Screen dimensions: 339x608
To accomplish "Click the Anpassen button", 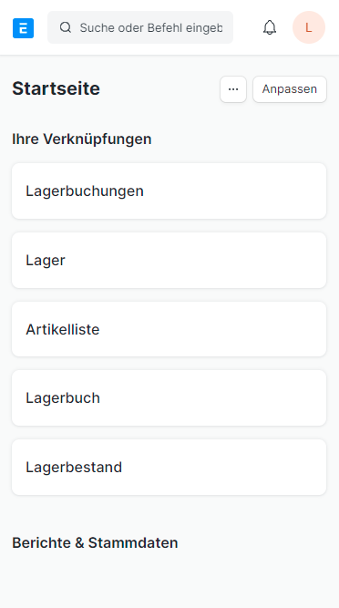I will [290, 89].
